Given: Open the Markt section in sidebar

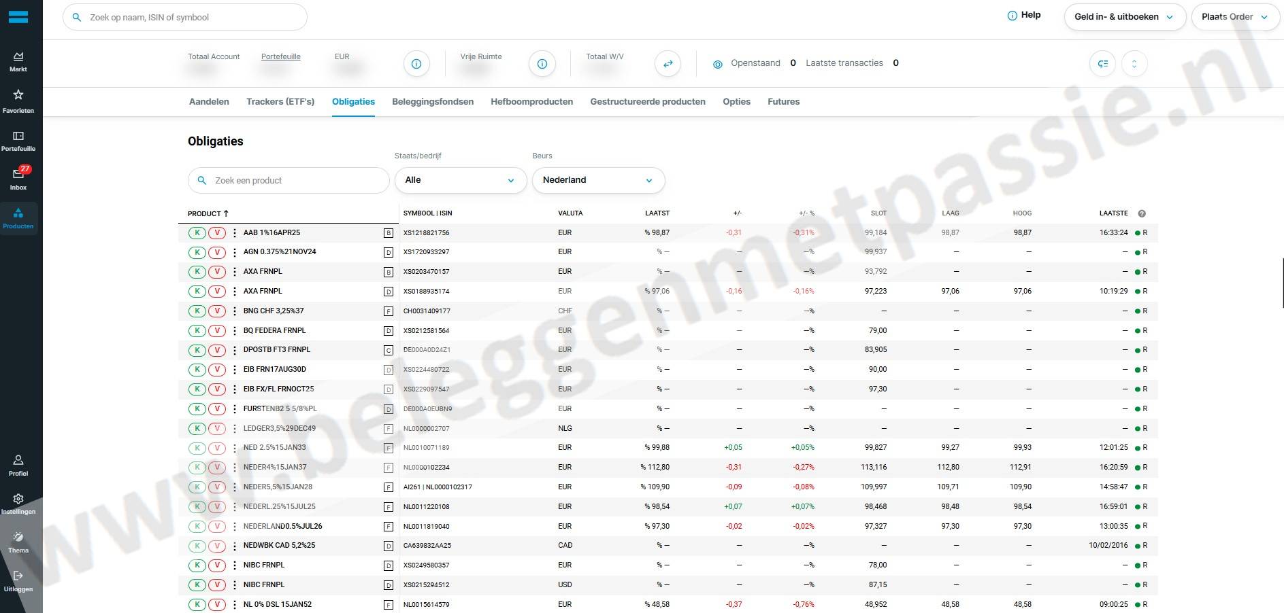Looking at the screenshot, I should click(18, 61).
